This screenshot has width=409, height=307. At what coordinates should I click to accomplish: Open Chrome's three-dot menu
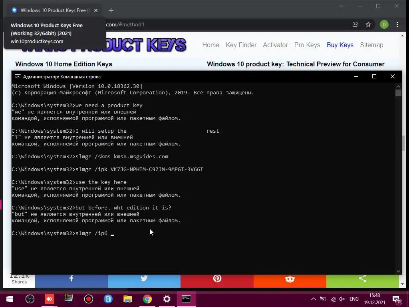pos(397,24)
